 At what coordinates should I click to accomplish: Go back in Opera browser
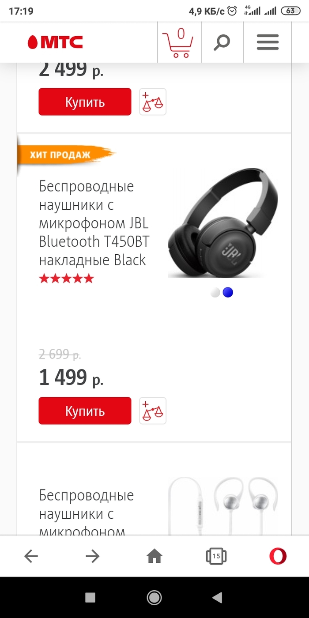click(31, 557)
